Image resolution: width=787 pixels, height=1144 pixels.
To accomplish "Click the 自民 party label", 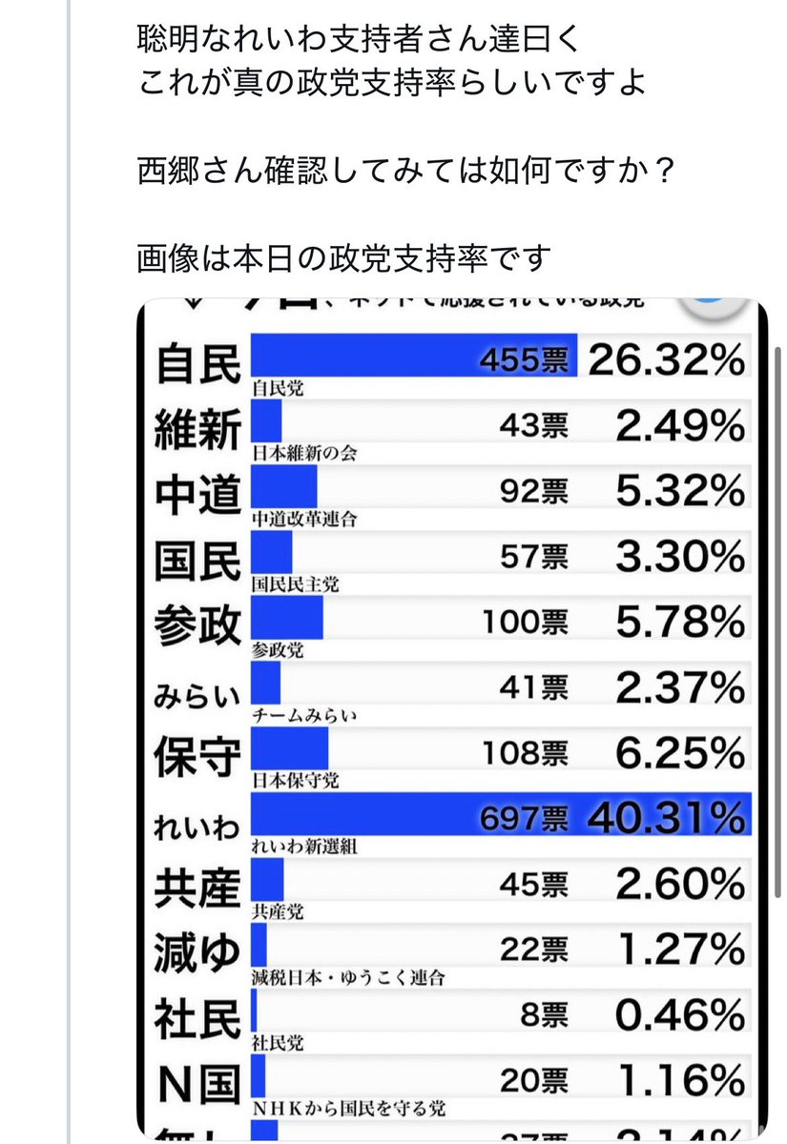I will 197,363.
